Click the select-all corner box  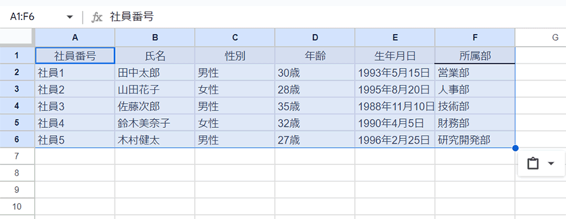17,38
